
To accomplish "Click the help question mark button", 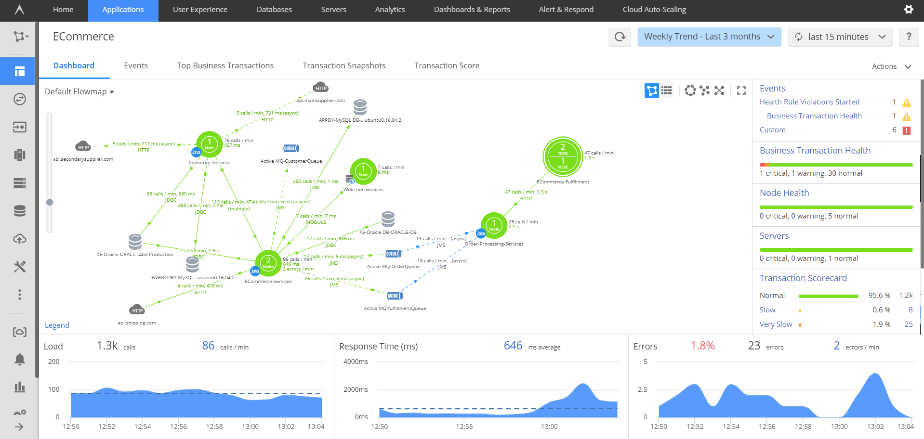I will point(909,37).
